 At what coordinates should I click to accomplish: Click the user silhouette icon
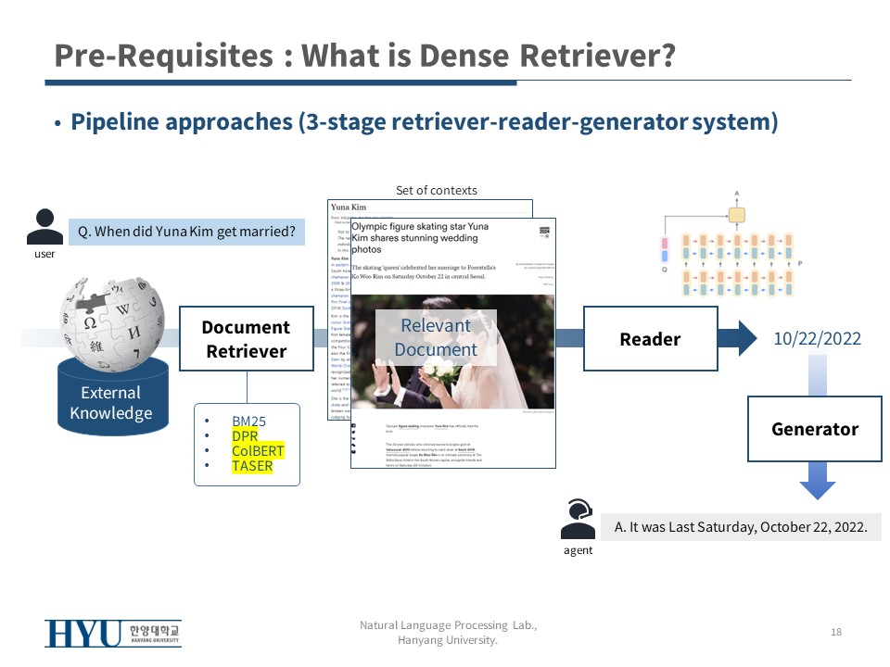(x=44, y=226)
